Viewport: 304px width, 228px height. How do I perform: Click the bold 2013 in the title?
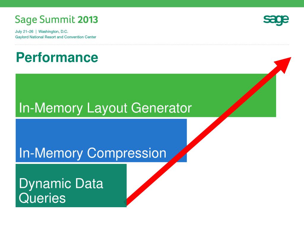pyautogui.click(x=88, y=20)
